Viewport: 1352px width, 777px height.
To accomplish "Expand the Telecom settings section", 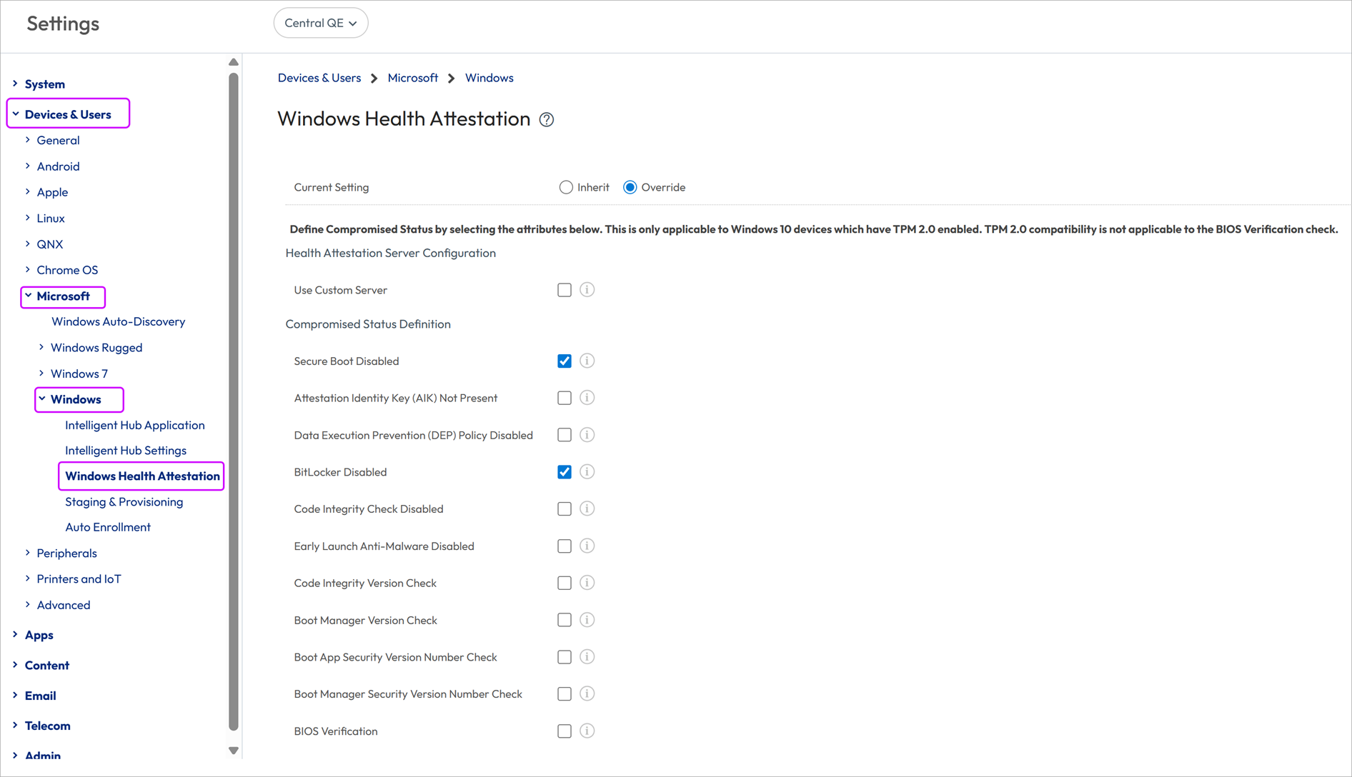I will tap(15, 726).
